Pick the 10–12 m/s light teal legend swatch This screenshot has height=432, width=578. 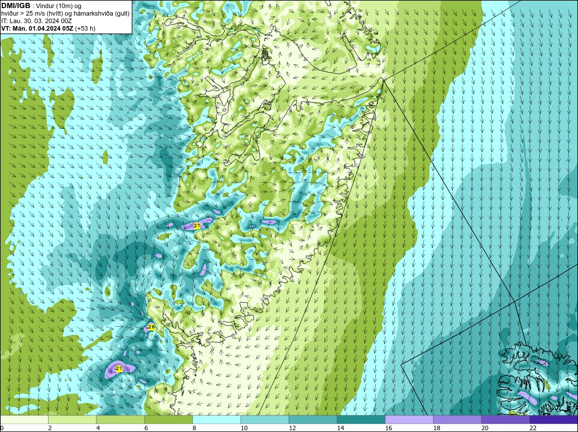[x=265, y=419]
